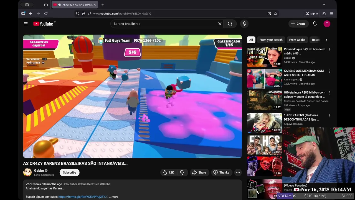The width and height of the screenshot is (355, 200).
Task: Start voice search with microphone
Action: point(244,24)
